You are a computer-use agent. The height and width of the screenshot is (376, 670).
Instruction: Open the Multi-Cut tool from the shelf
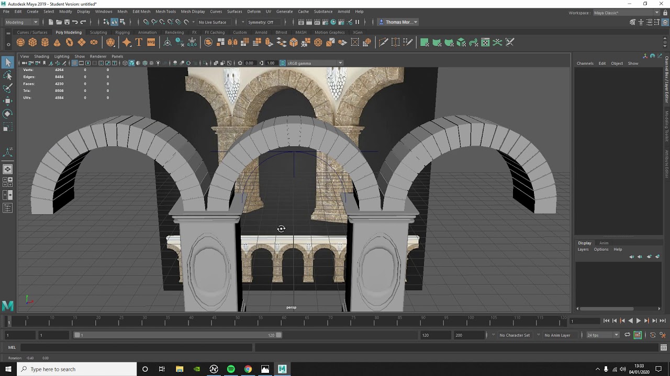tap(383, 42)
